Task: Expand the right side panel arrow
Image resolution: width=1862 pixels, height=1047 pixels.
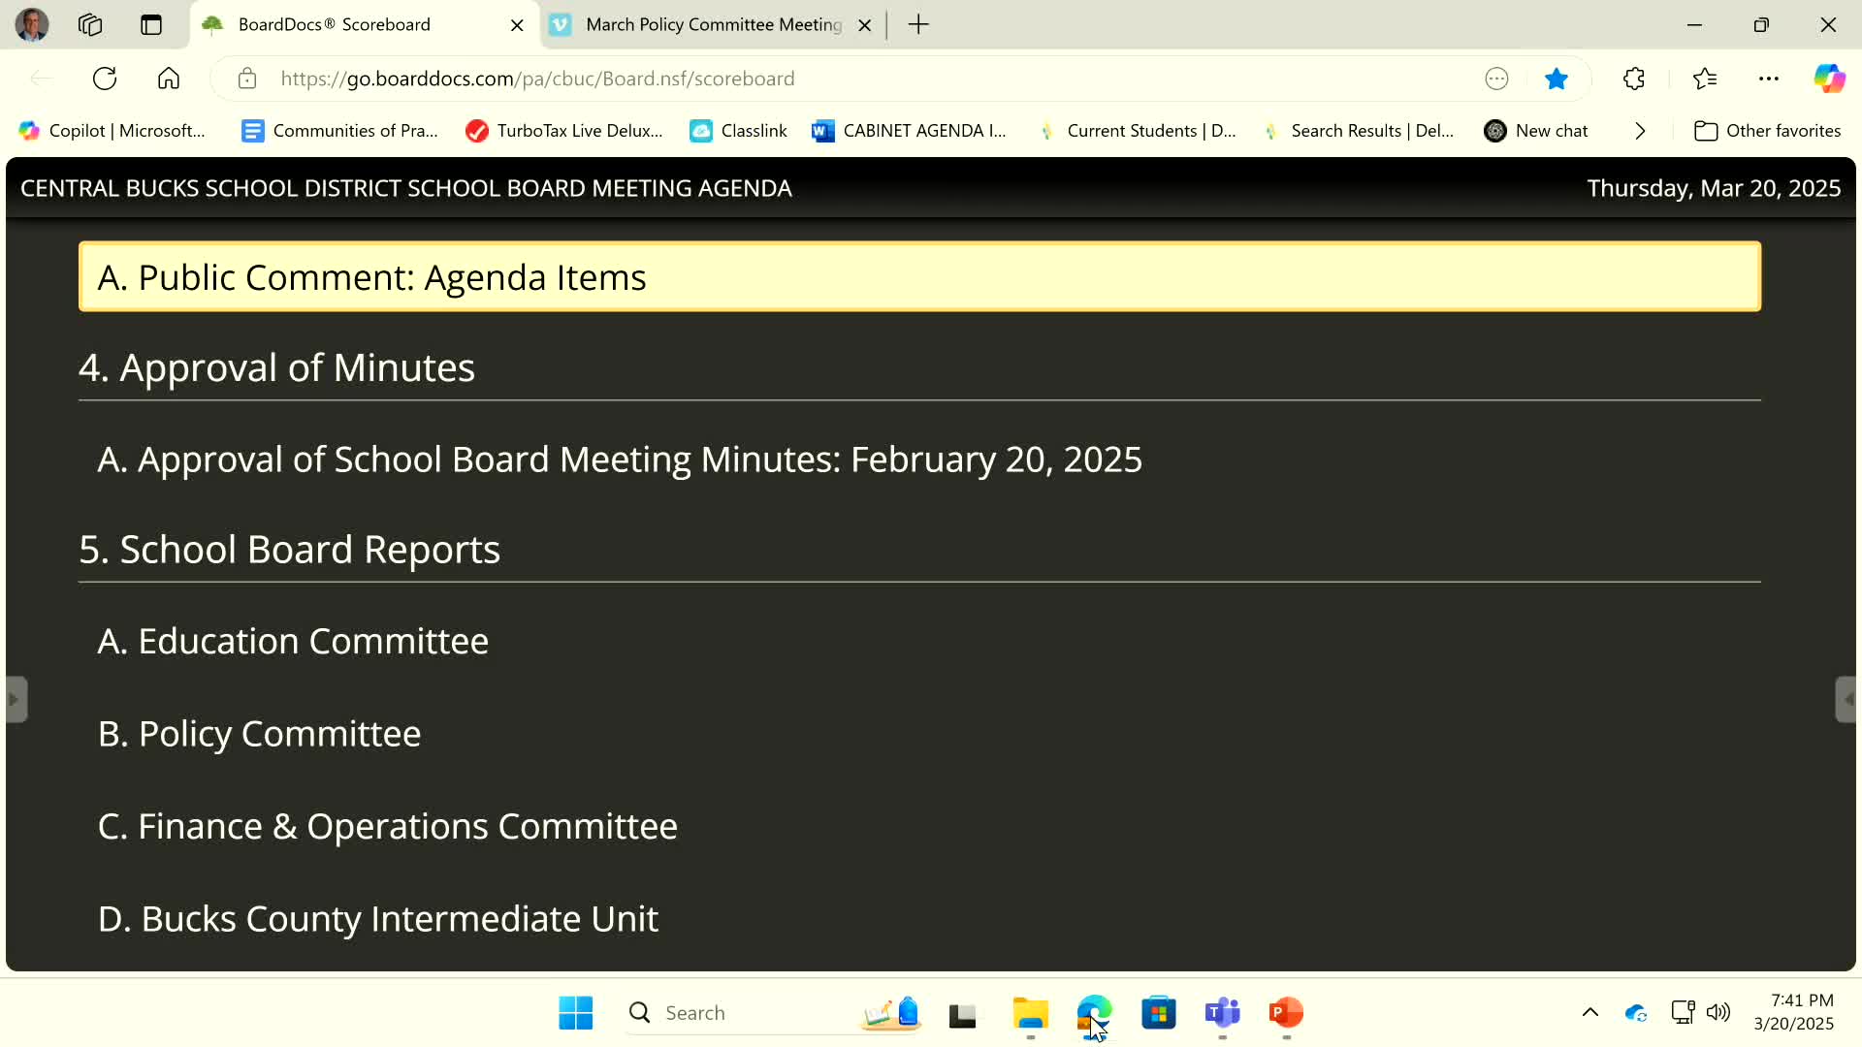Action: point(1846,699)
